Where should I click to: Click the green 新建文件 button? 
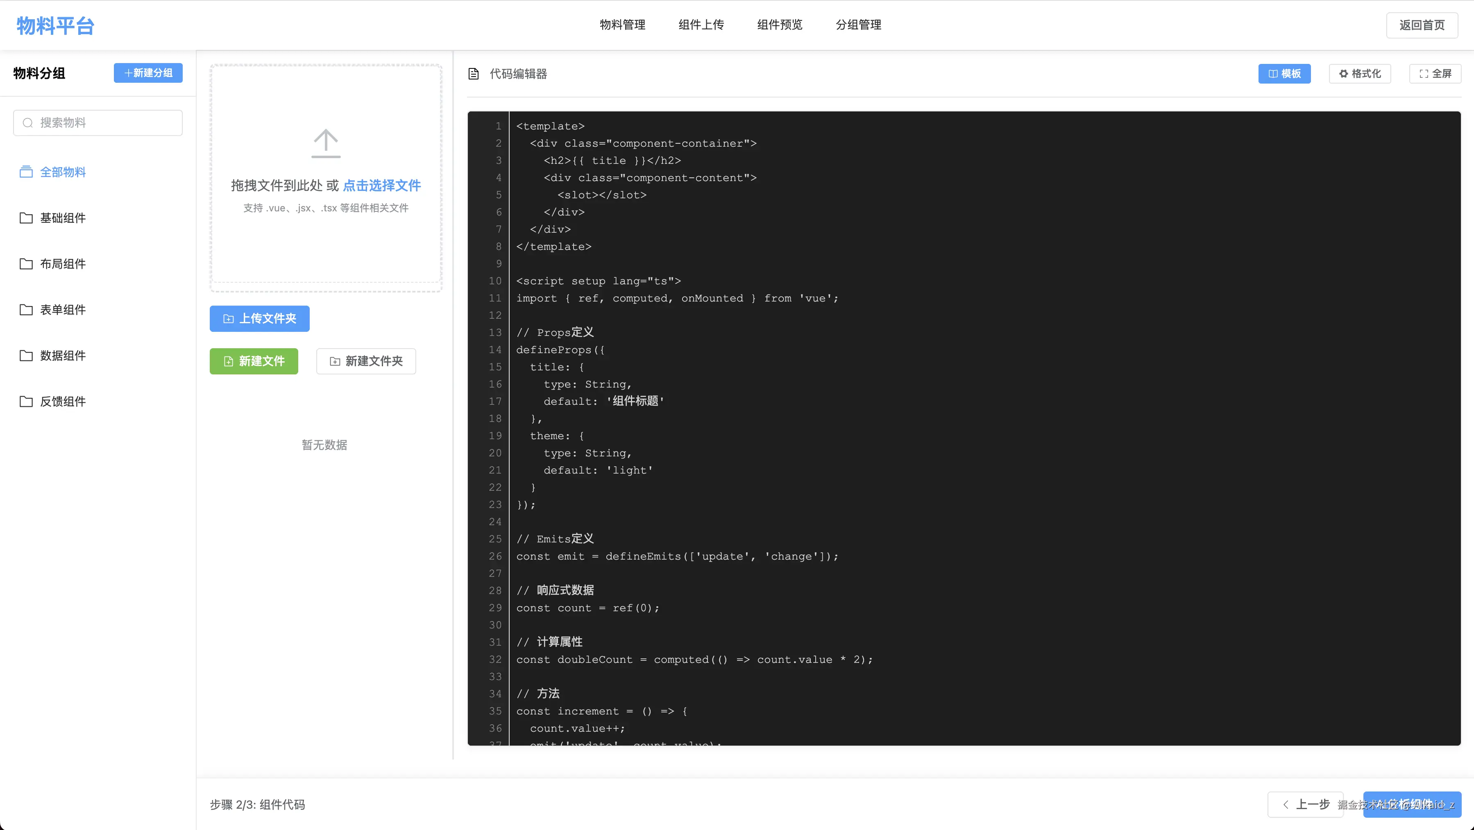254,361
